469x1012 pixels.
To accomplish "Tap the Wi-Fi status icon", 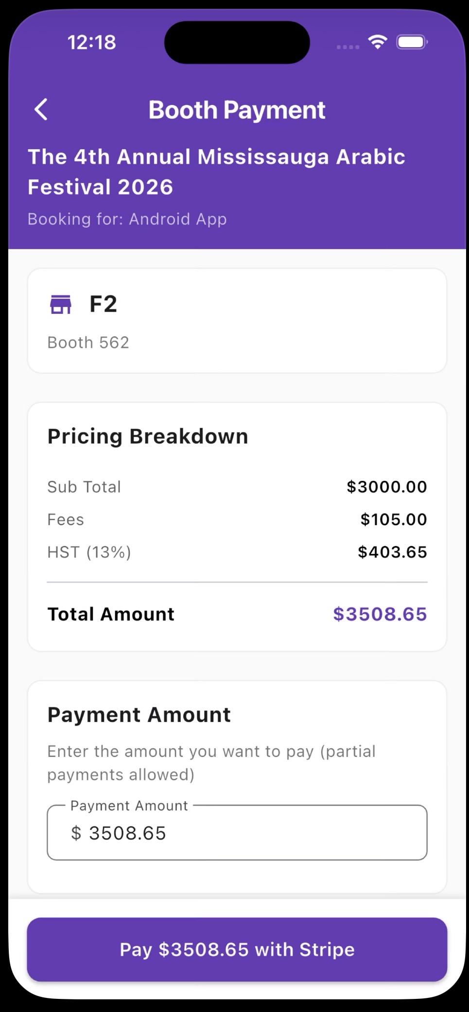I will click(x=378, y=42).
